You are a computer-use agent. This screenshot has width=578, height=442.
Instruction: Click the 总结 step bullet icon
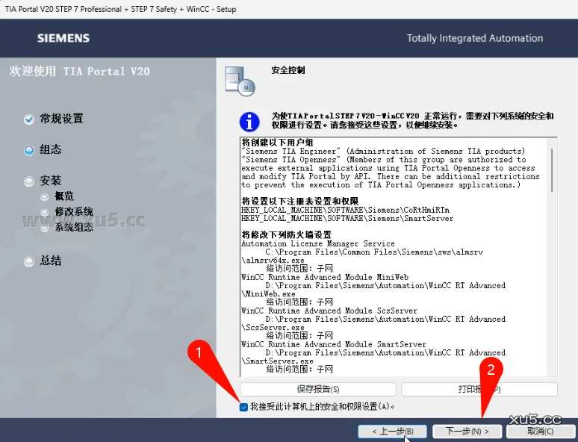(29, 261)
